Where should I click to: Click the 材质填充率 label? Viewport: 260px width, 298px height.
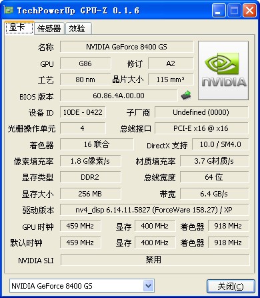(155, 162)
